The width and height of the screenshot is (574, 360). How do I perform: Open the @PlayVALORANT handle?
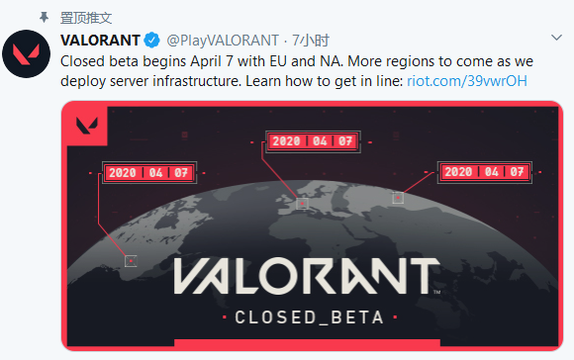pyautogui.click(x=223, y=41)
